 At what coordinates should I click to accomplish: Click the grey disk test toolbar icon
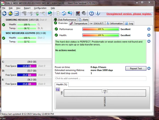pyautogui.click(x=24, y=13)
